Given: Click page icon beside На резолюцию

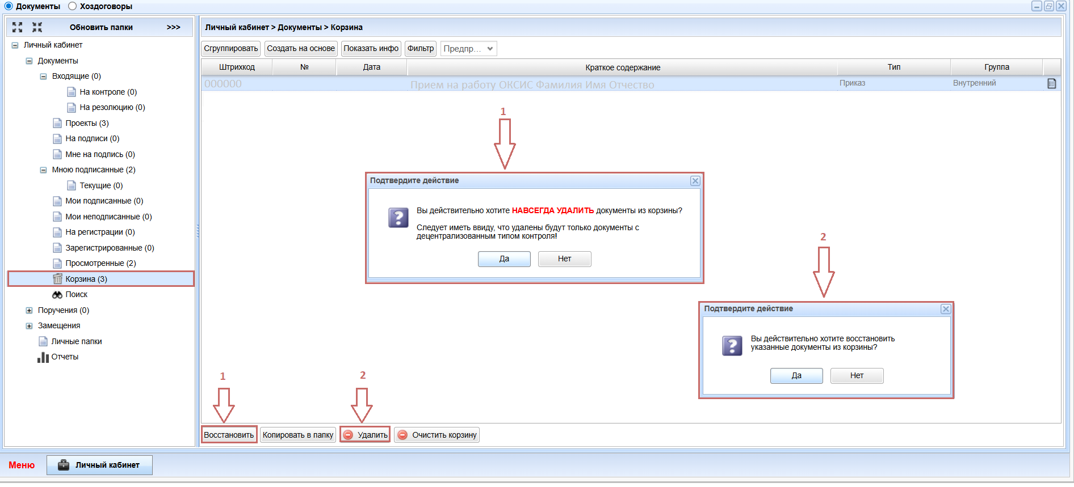Looking at the screenshot, I should (x=72, y=107).
